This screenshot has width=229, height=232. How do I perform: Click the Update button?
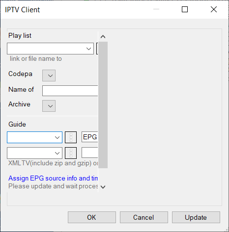click(196, 217)
